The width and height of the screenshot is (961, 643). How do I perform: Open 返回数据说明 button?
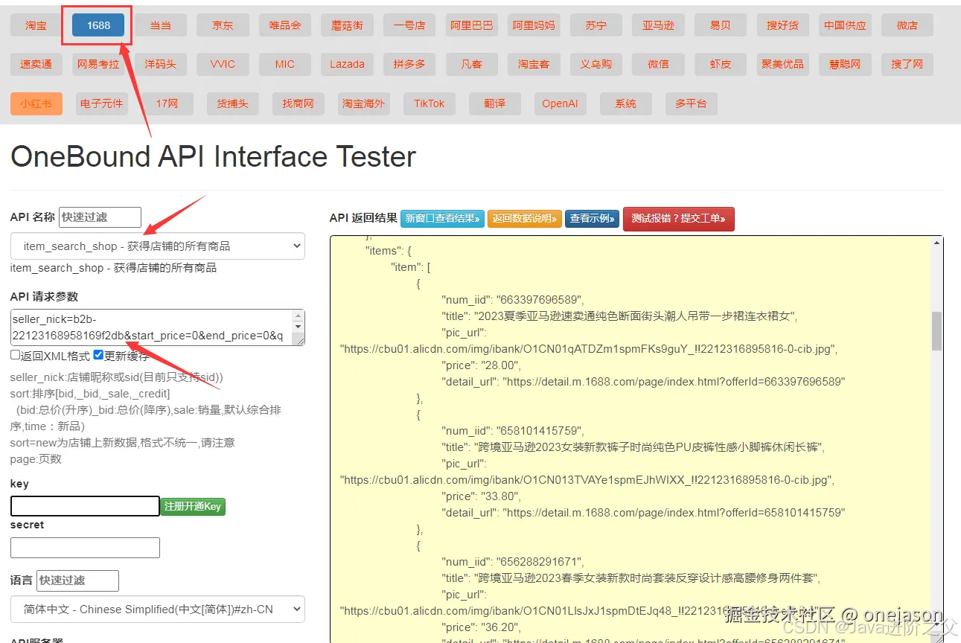point(525,219)
